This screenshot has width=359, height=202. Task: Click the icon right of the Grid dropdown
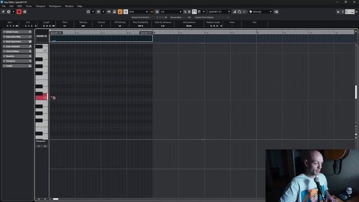(x=151, y=12)
